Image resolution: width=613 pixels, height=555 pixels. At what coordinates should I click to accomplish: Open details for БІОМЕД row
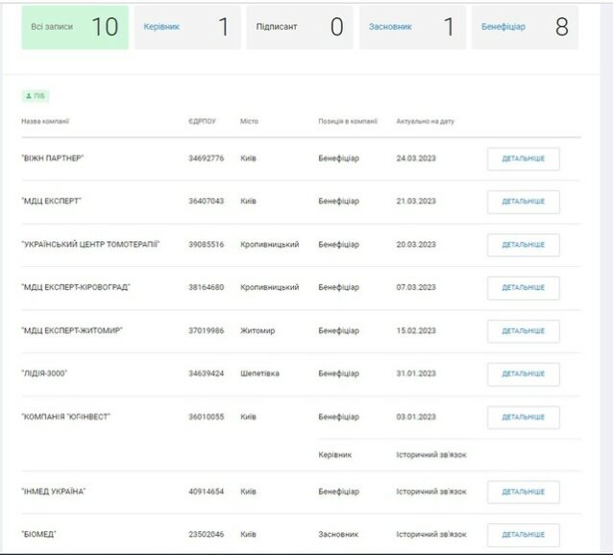click(x=523, y=535)
